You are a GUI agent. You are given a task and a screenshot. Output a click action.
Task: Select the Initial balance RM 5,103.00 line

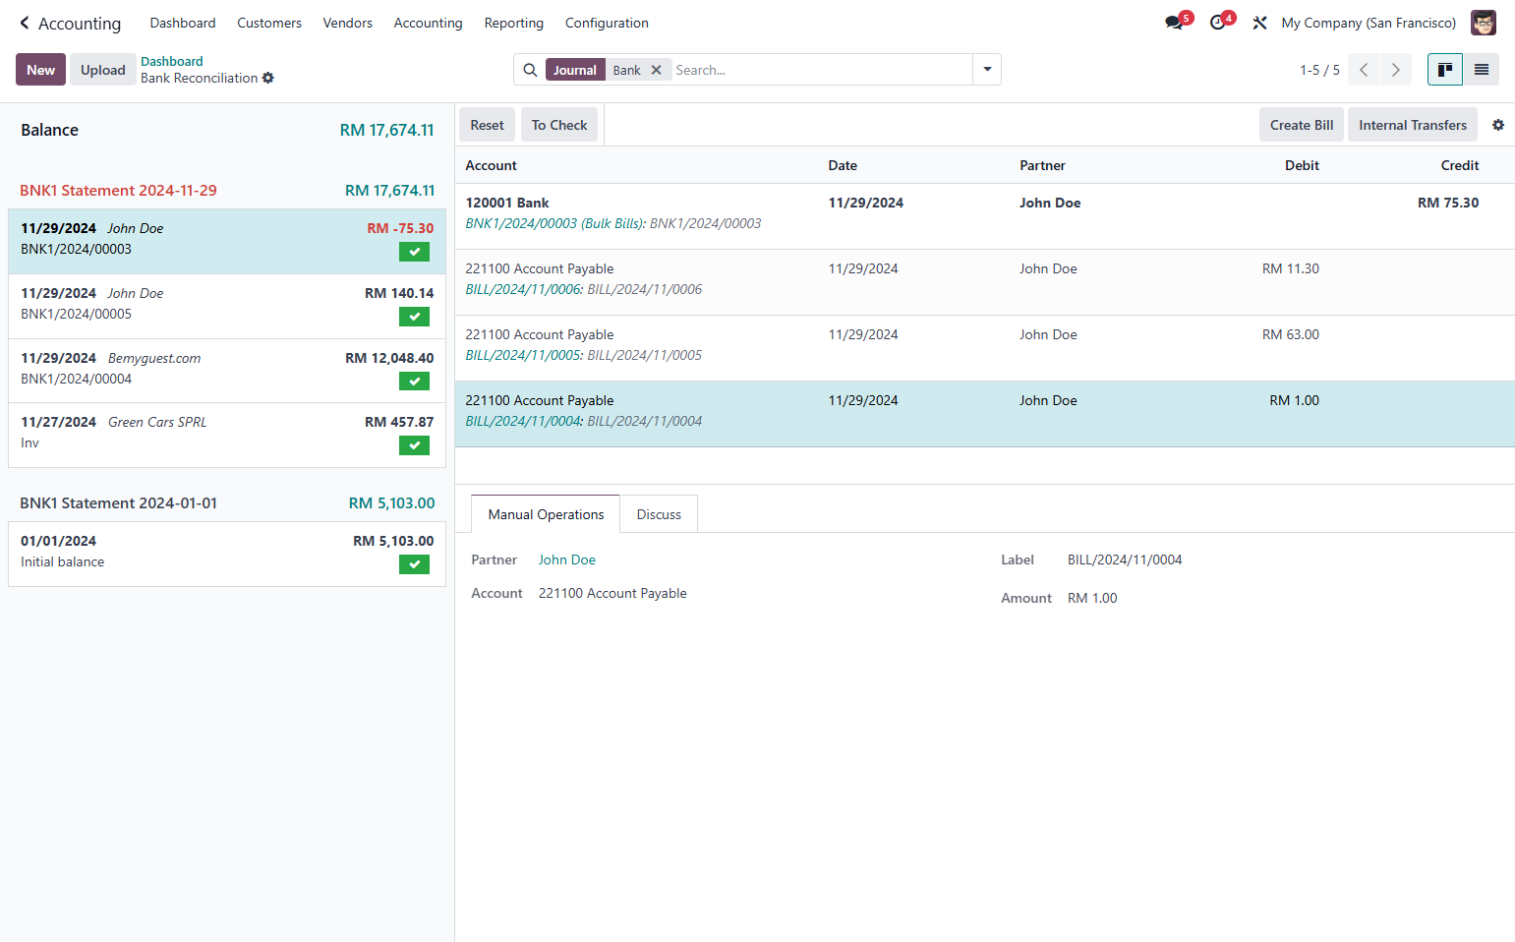pyautogui.click(x=227, y=555)
